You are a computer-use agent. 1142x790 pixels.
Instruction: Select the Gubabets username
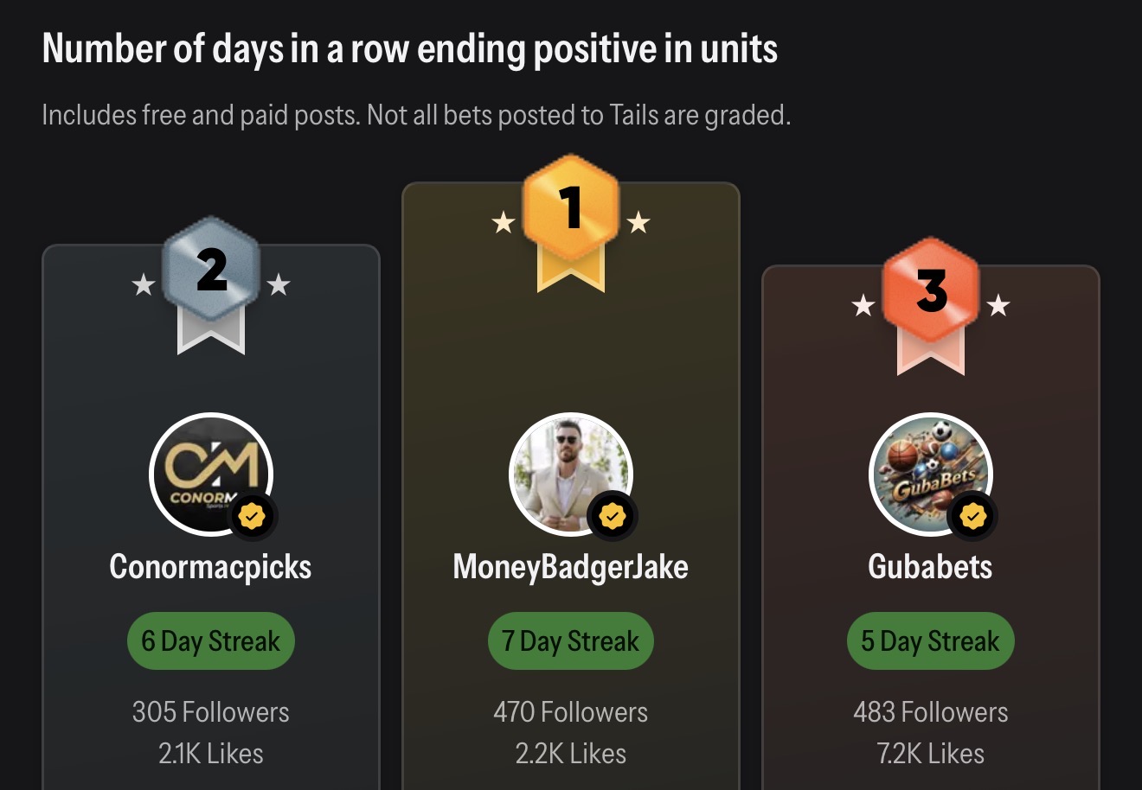tap(931, 567)
